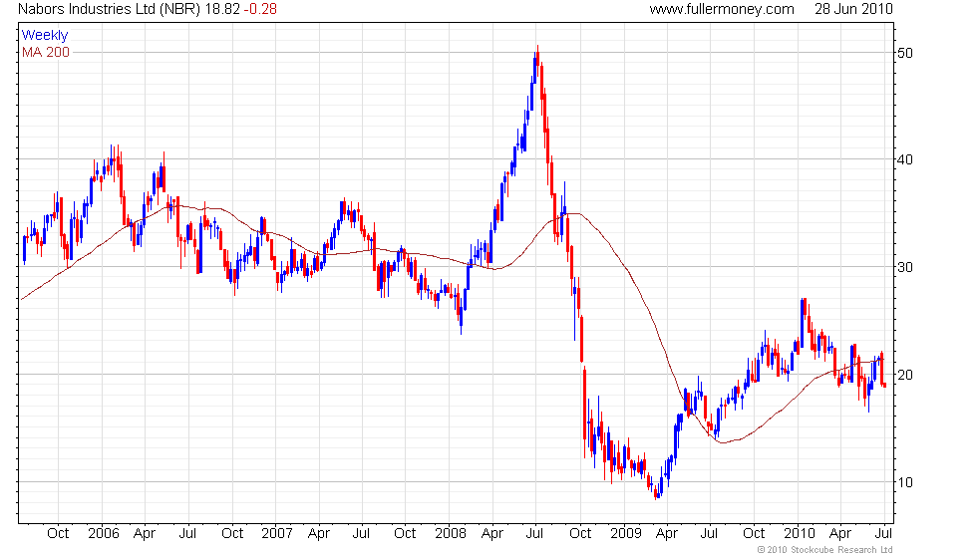Click the Jul label between 2009 and 2010
This screenshot has width=977, height=558.
coord(709,534)
